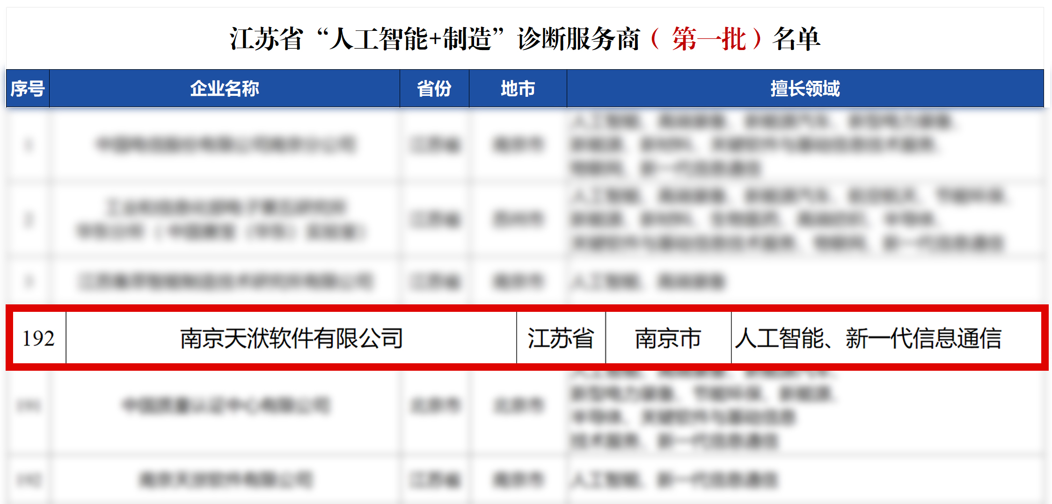Click the 擅长领域 column header
Image resolution: width=1052 pixels, height=504 pixels.
(x=805, y=88)
